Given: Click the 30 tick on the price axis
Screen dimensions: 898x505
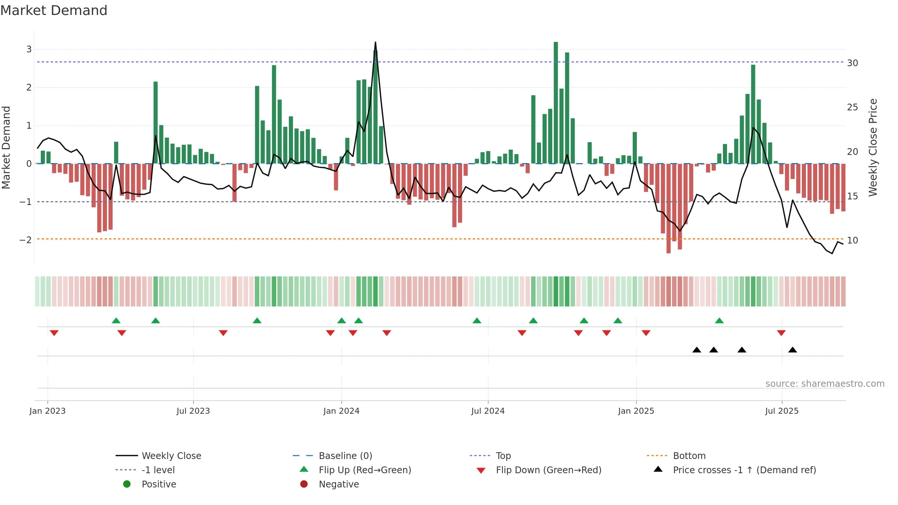Looking at the screenshot, I should tap(852, 63).
